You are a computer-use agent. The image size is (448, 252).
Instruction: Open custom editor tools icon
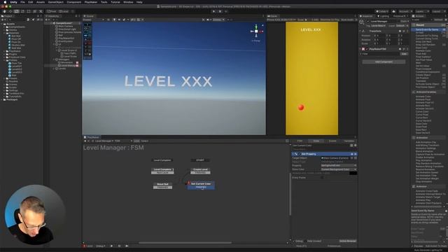pos(41,11)
